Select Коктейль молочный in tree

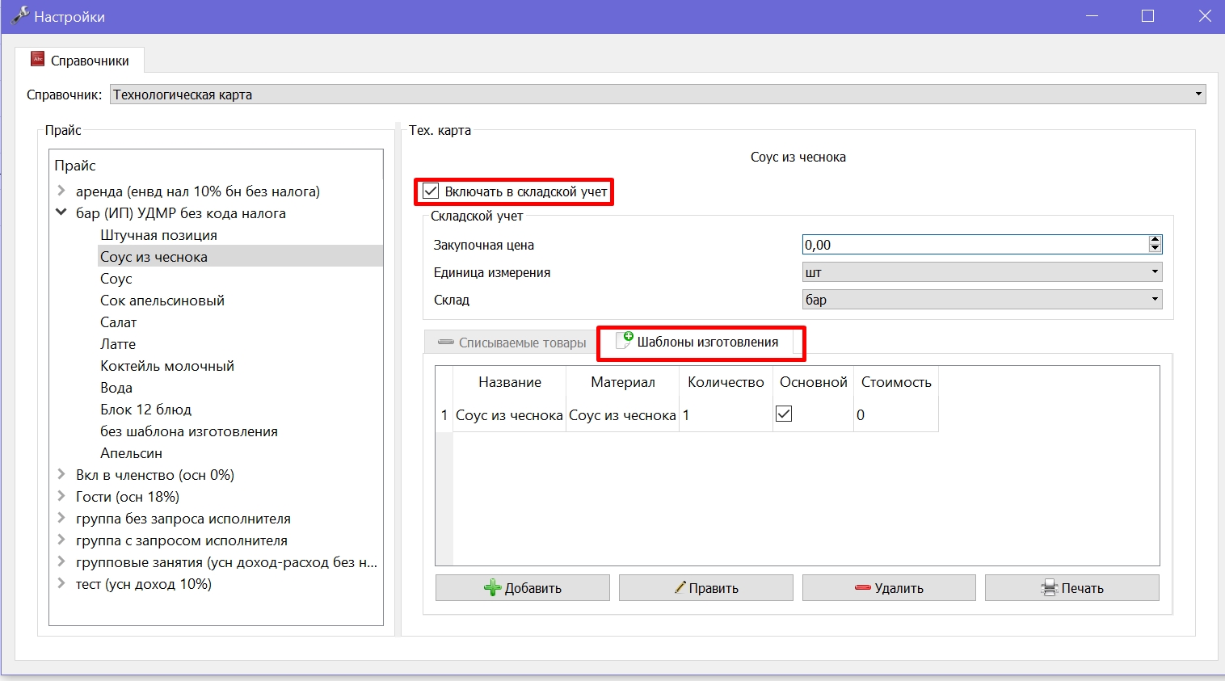click(x=167, y=366)
